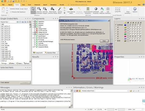This screenshot has width=145, height=111.
Task: Open the Export ribbon tab
Action: point(45,5)
